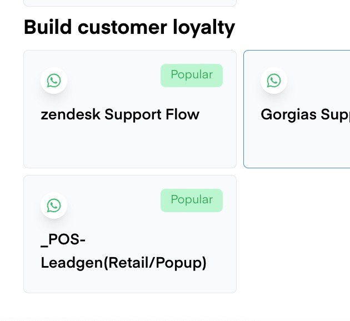Screen dimensions: 350x321
Task: Click the Build customer loyalty heading
Action: point(129,27)
